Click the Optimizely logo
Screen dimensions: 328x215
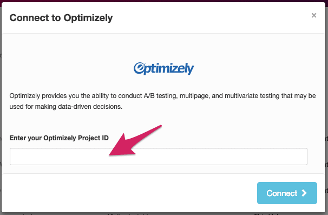click(x=164, y=68)
